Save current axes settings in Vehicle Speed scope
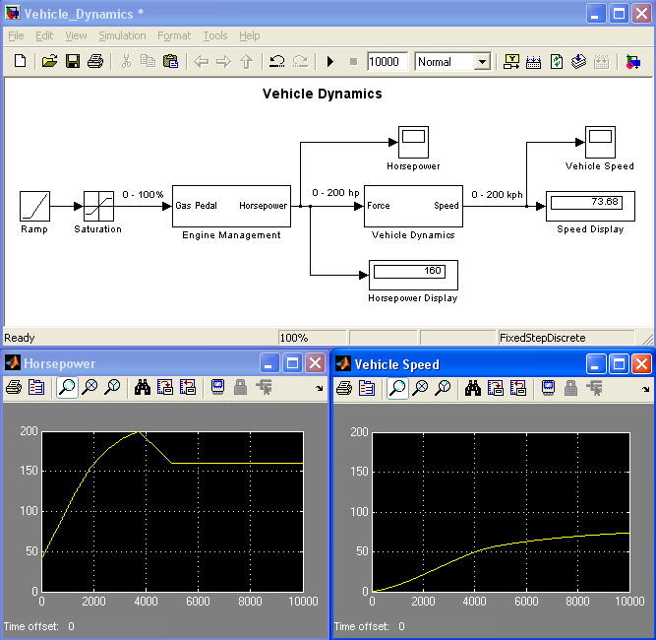 coord(496,388)
